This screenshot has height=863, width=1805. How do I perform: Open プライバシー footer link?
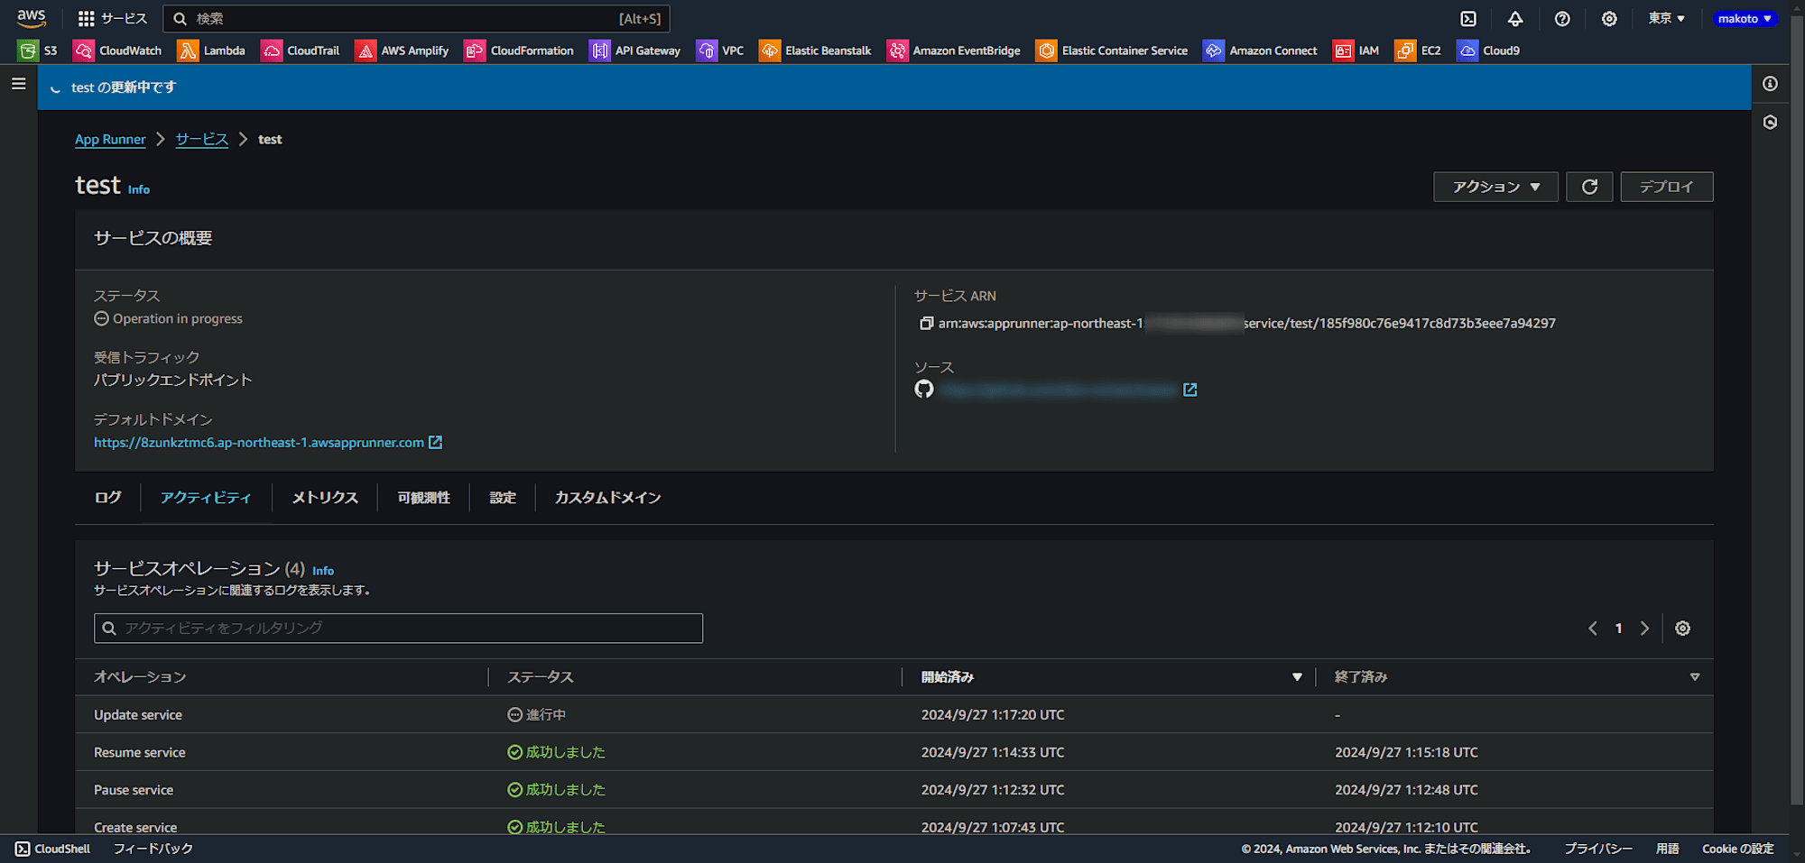(1598, 849)
